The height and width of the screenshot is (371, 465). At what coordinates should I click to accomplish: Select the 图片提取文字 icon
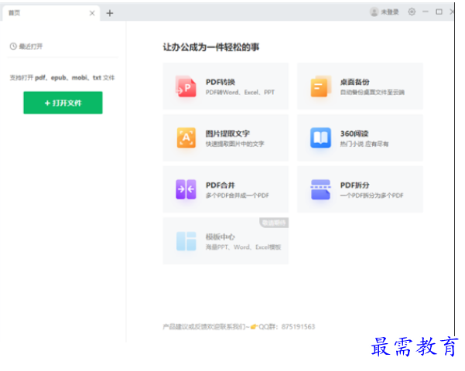(186, 138)
